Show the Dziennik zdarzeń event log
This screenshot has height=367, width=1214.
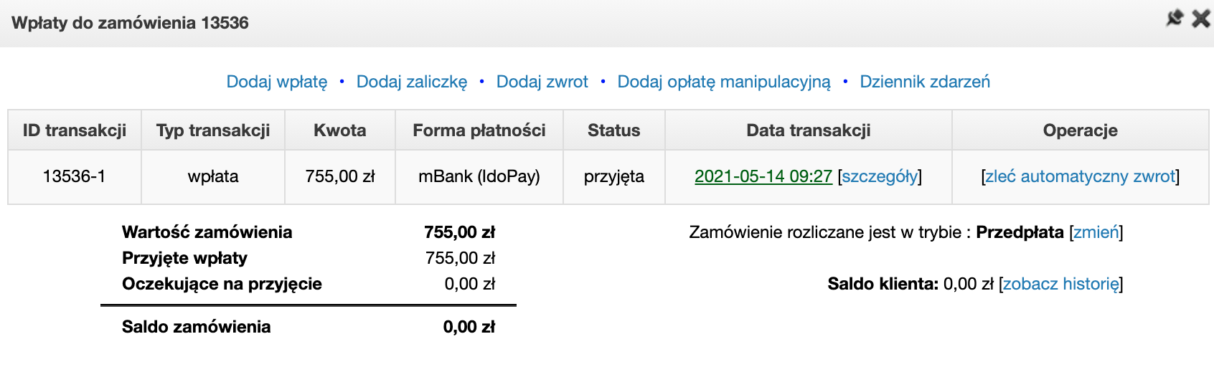click(x=925, y=82)
